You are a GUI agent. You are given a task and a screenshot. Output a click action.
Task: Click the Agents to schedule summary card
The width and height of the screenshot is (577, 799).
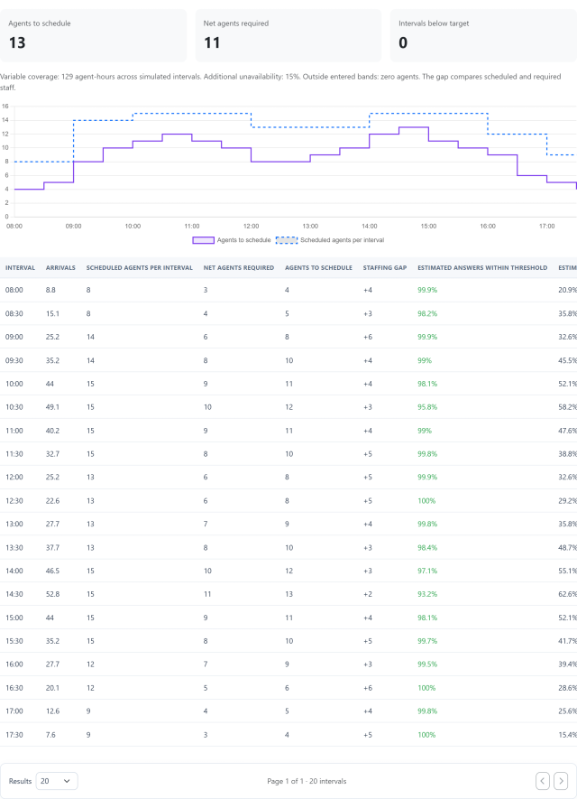(x=94, y=36)
